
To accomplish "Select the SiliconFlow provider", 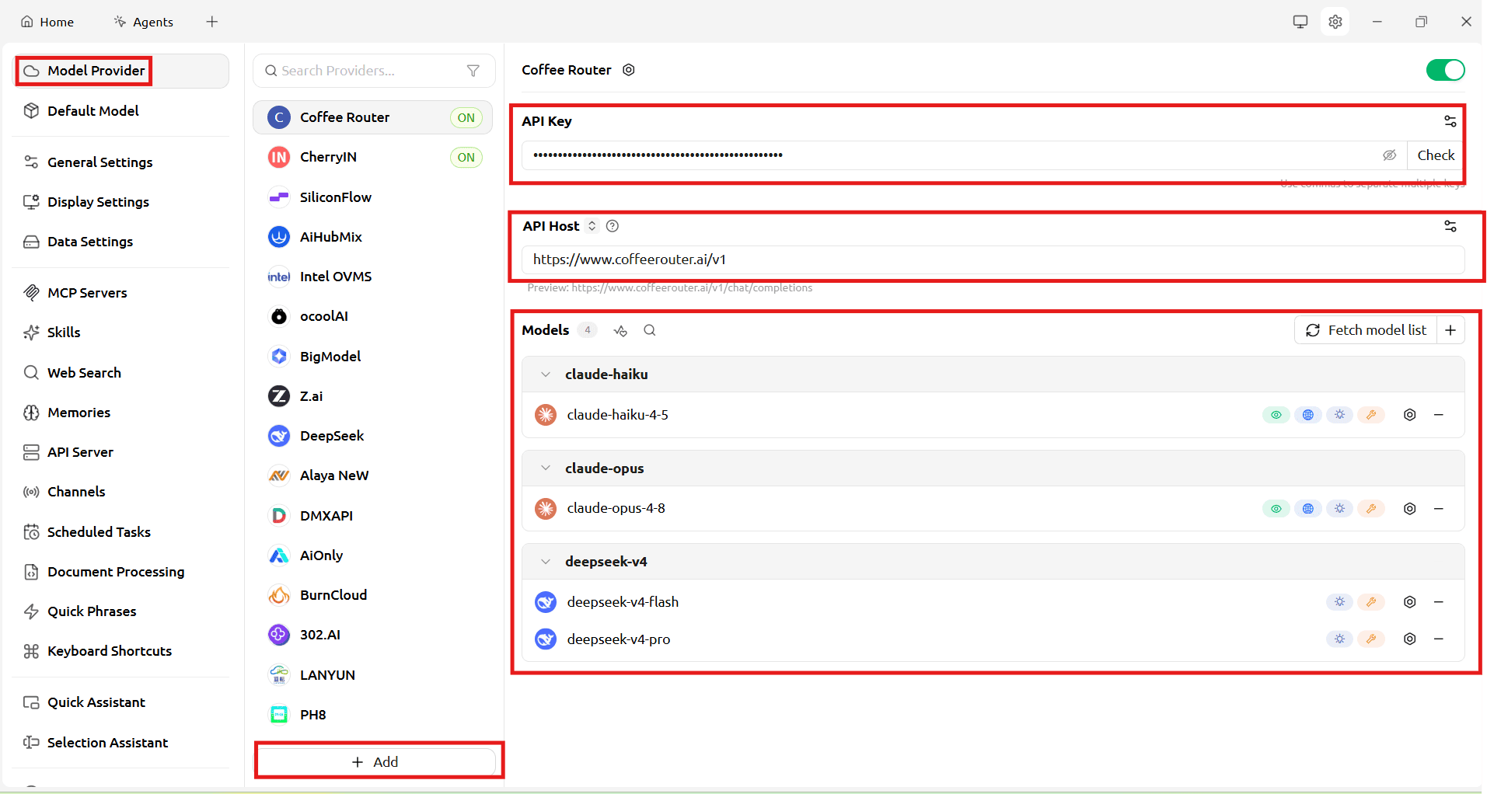I will pos(373,197).
